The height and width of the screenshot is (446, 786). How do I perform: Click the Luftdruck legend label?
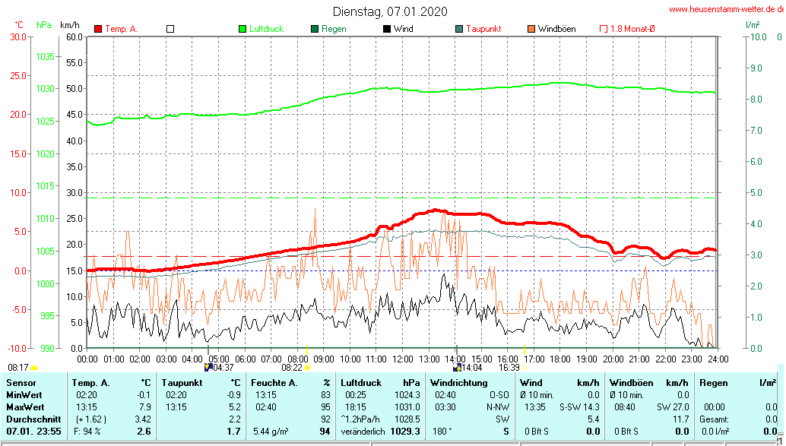[266, 29]
